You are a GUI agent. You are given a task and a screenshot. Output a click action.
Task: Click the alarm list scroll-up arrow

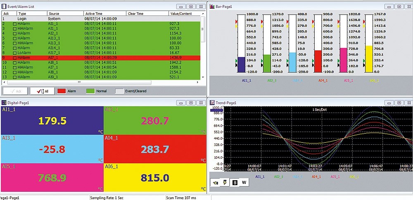pos(203,14)
